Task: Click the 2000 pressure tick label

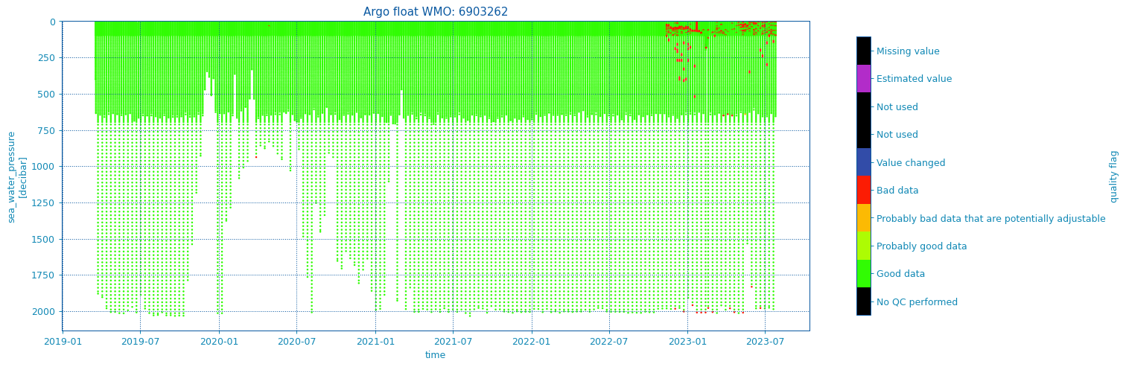Action: 45,311
